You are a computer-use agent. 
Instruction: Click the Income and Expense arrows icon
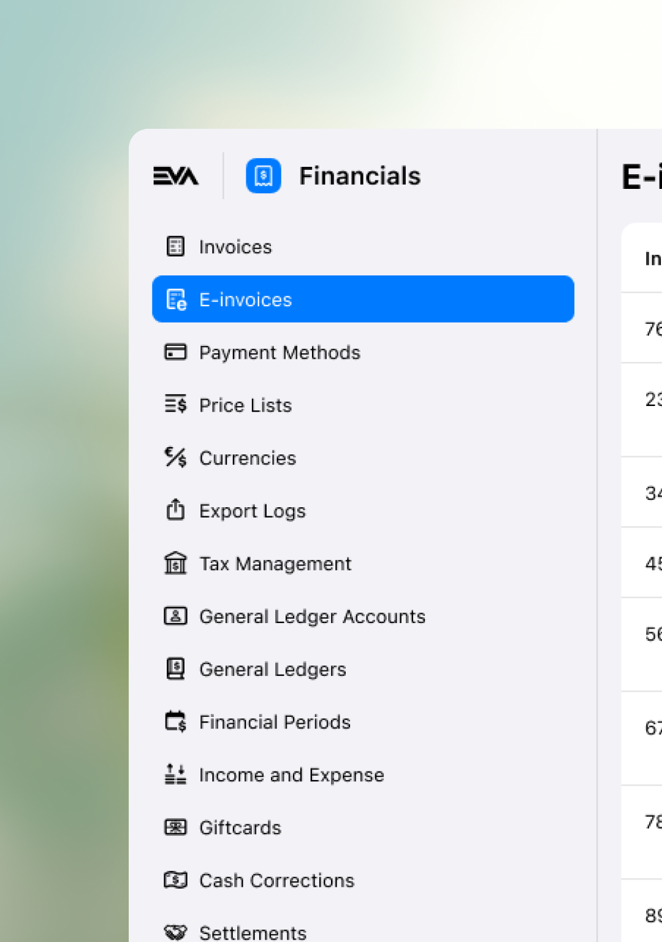pos(175,774)
